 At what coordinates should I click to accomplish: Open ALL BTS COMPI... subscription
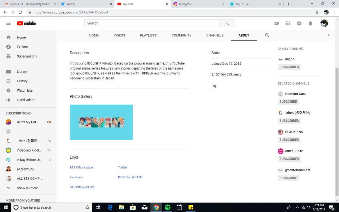(x=28, y=179)
